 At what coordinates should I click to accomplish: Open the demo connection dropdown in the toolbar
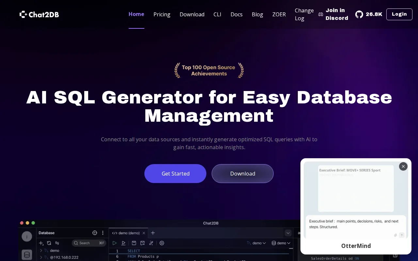point(256,243)
